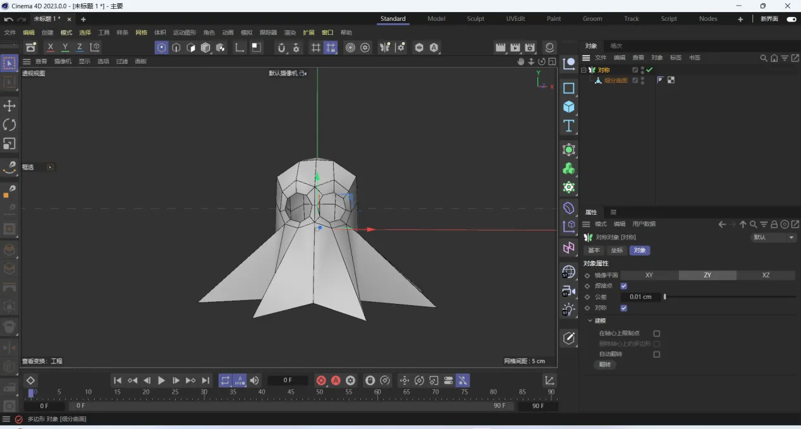The image size is (801, 429).
Task: Add a Cube primitive object
Action: coord(569,107)
